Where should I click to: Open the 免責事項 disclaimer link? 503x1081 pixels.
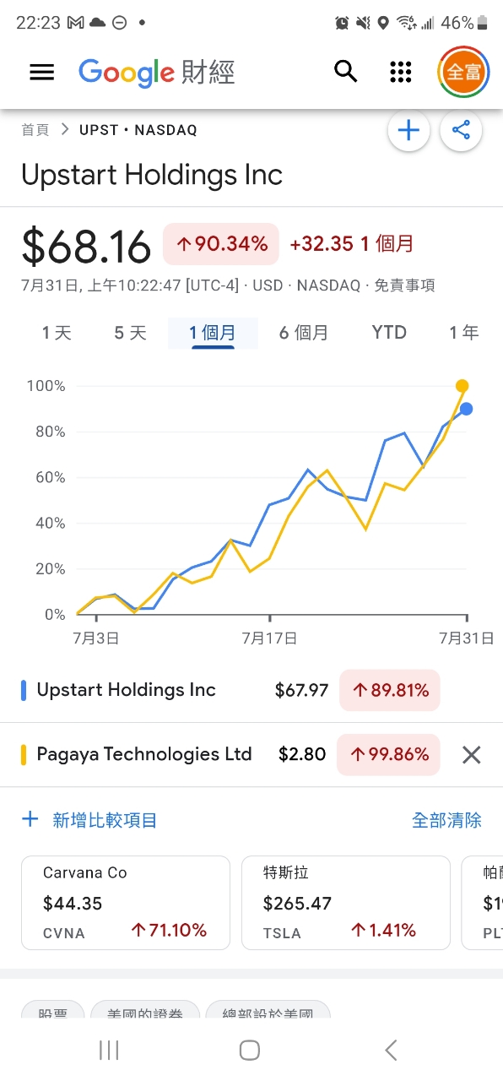tap(404, 285)
